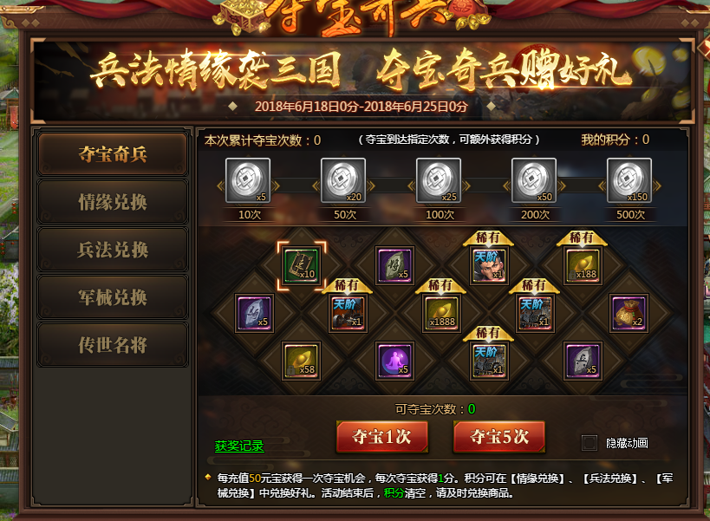This screenshot has width=710, height=521.
Task: Click the silver coin x5 reward for 10次
Action: click(x=248, y=180)
